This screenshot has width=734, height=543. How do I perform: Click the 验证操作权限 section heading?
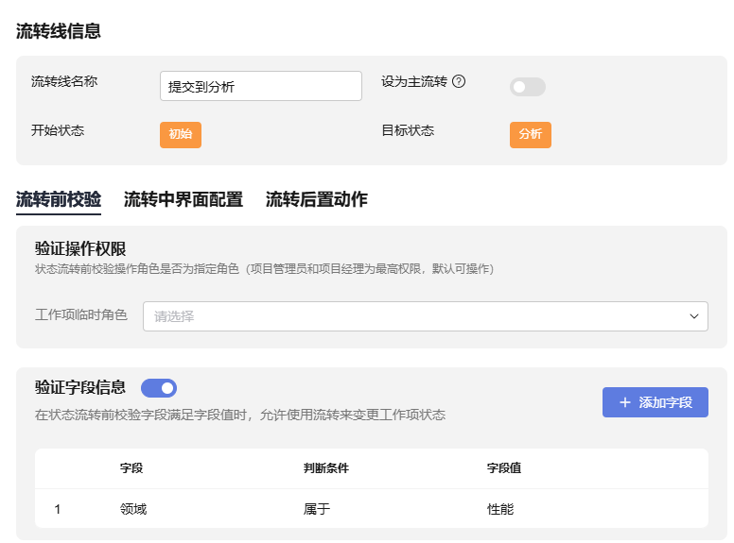pos(80,248)
